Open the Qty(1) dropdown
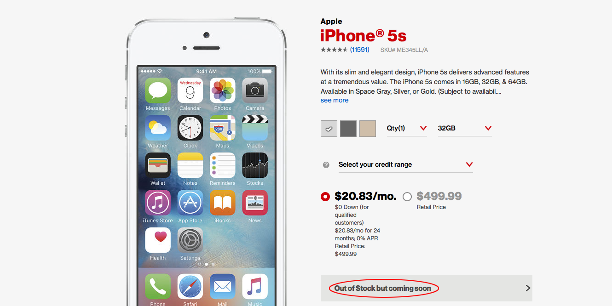 pyautogui.click(x=406, y=128)
